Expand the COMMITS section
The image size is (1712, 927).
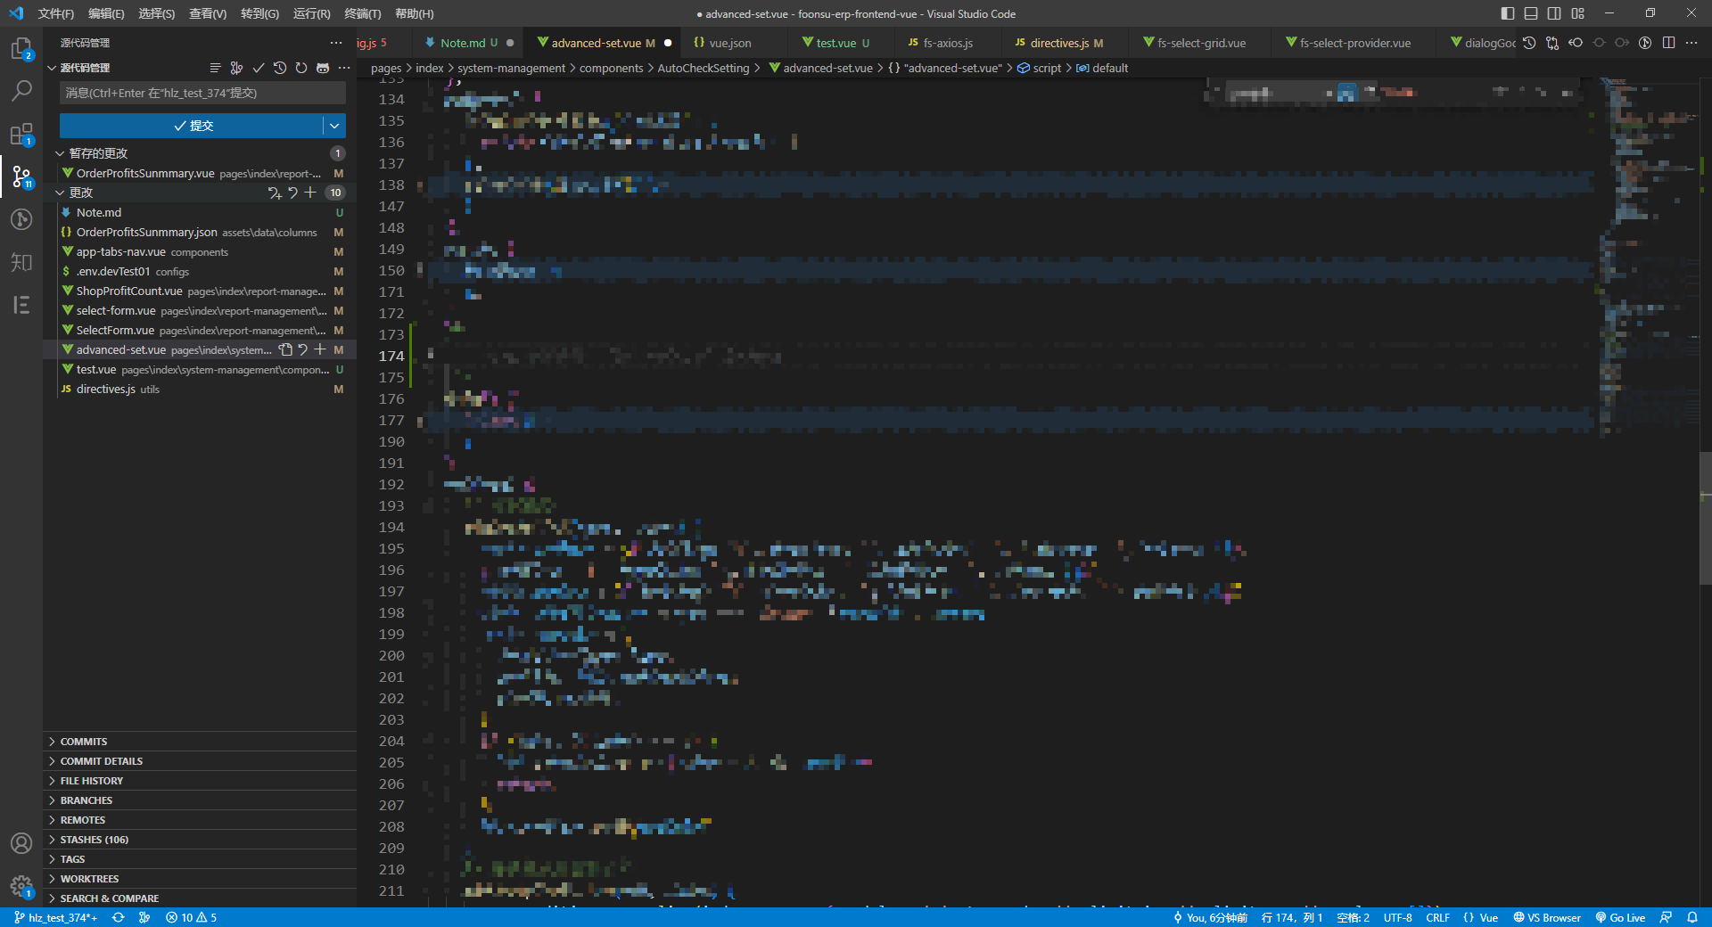tap(200, 742)
